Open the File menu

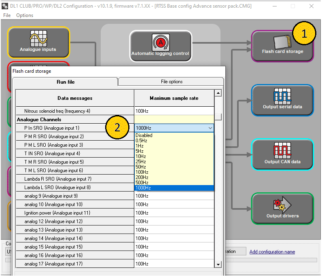point(7,15)
